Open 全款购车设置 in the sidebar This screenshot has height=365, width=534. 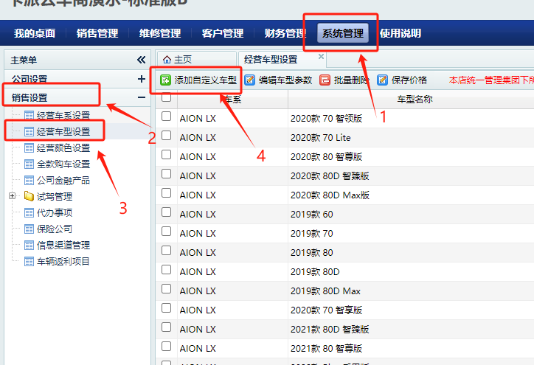tap(63, 164)
